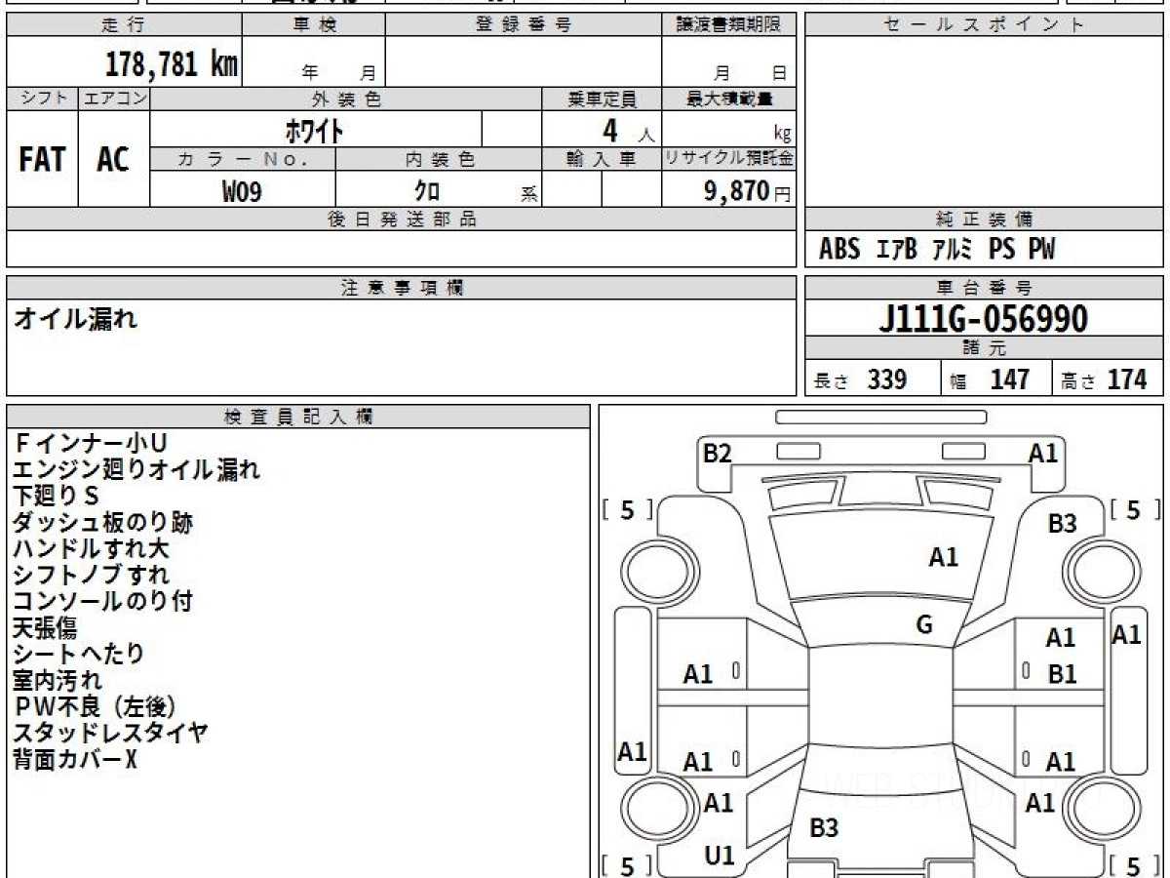This screenshot has height=878, width=1170.
Task: Select inspector note 背面カバーX
Action: pos(75,759)
